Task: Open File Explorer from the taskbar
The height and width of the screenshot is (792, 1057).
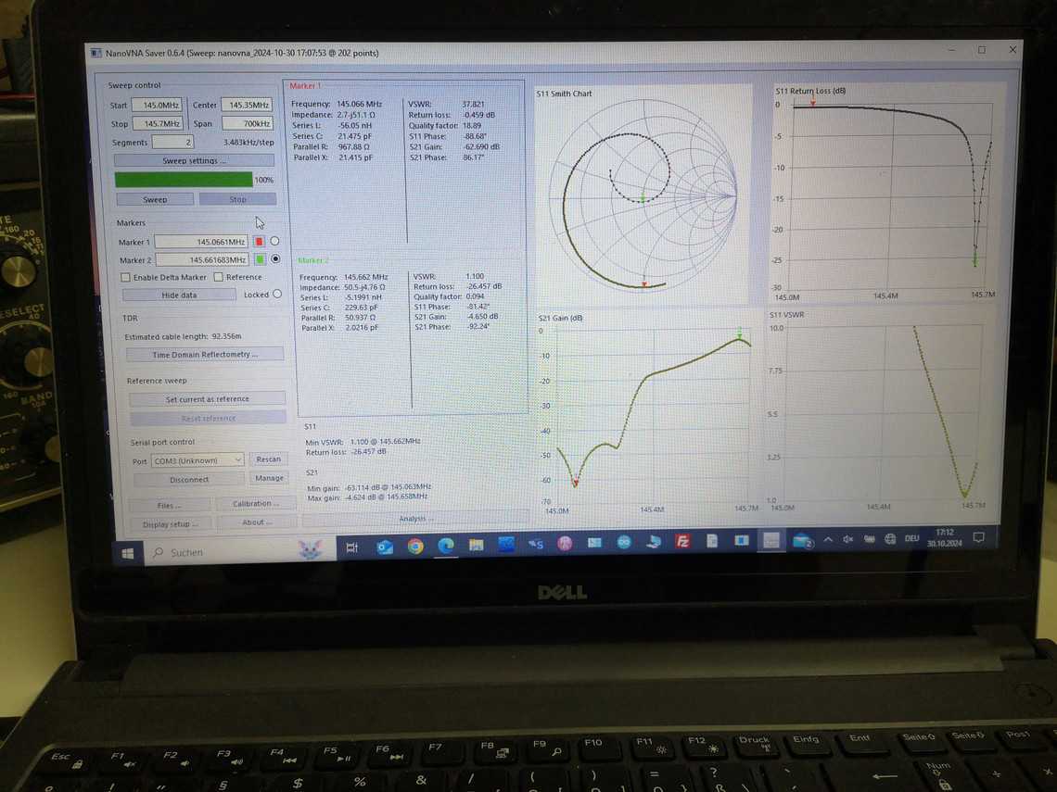Action: click(476, 545)
